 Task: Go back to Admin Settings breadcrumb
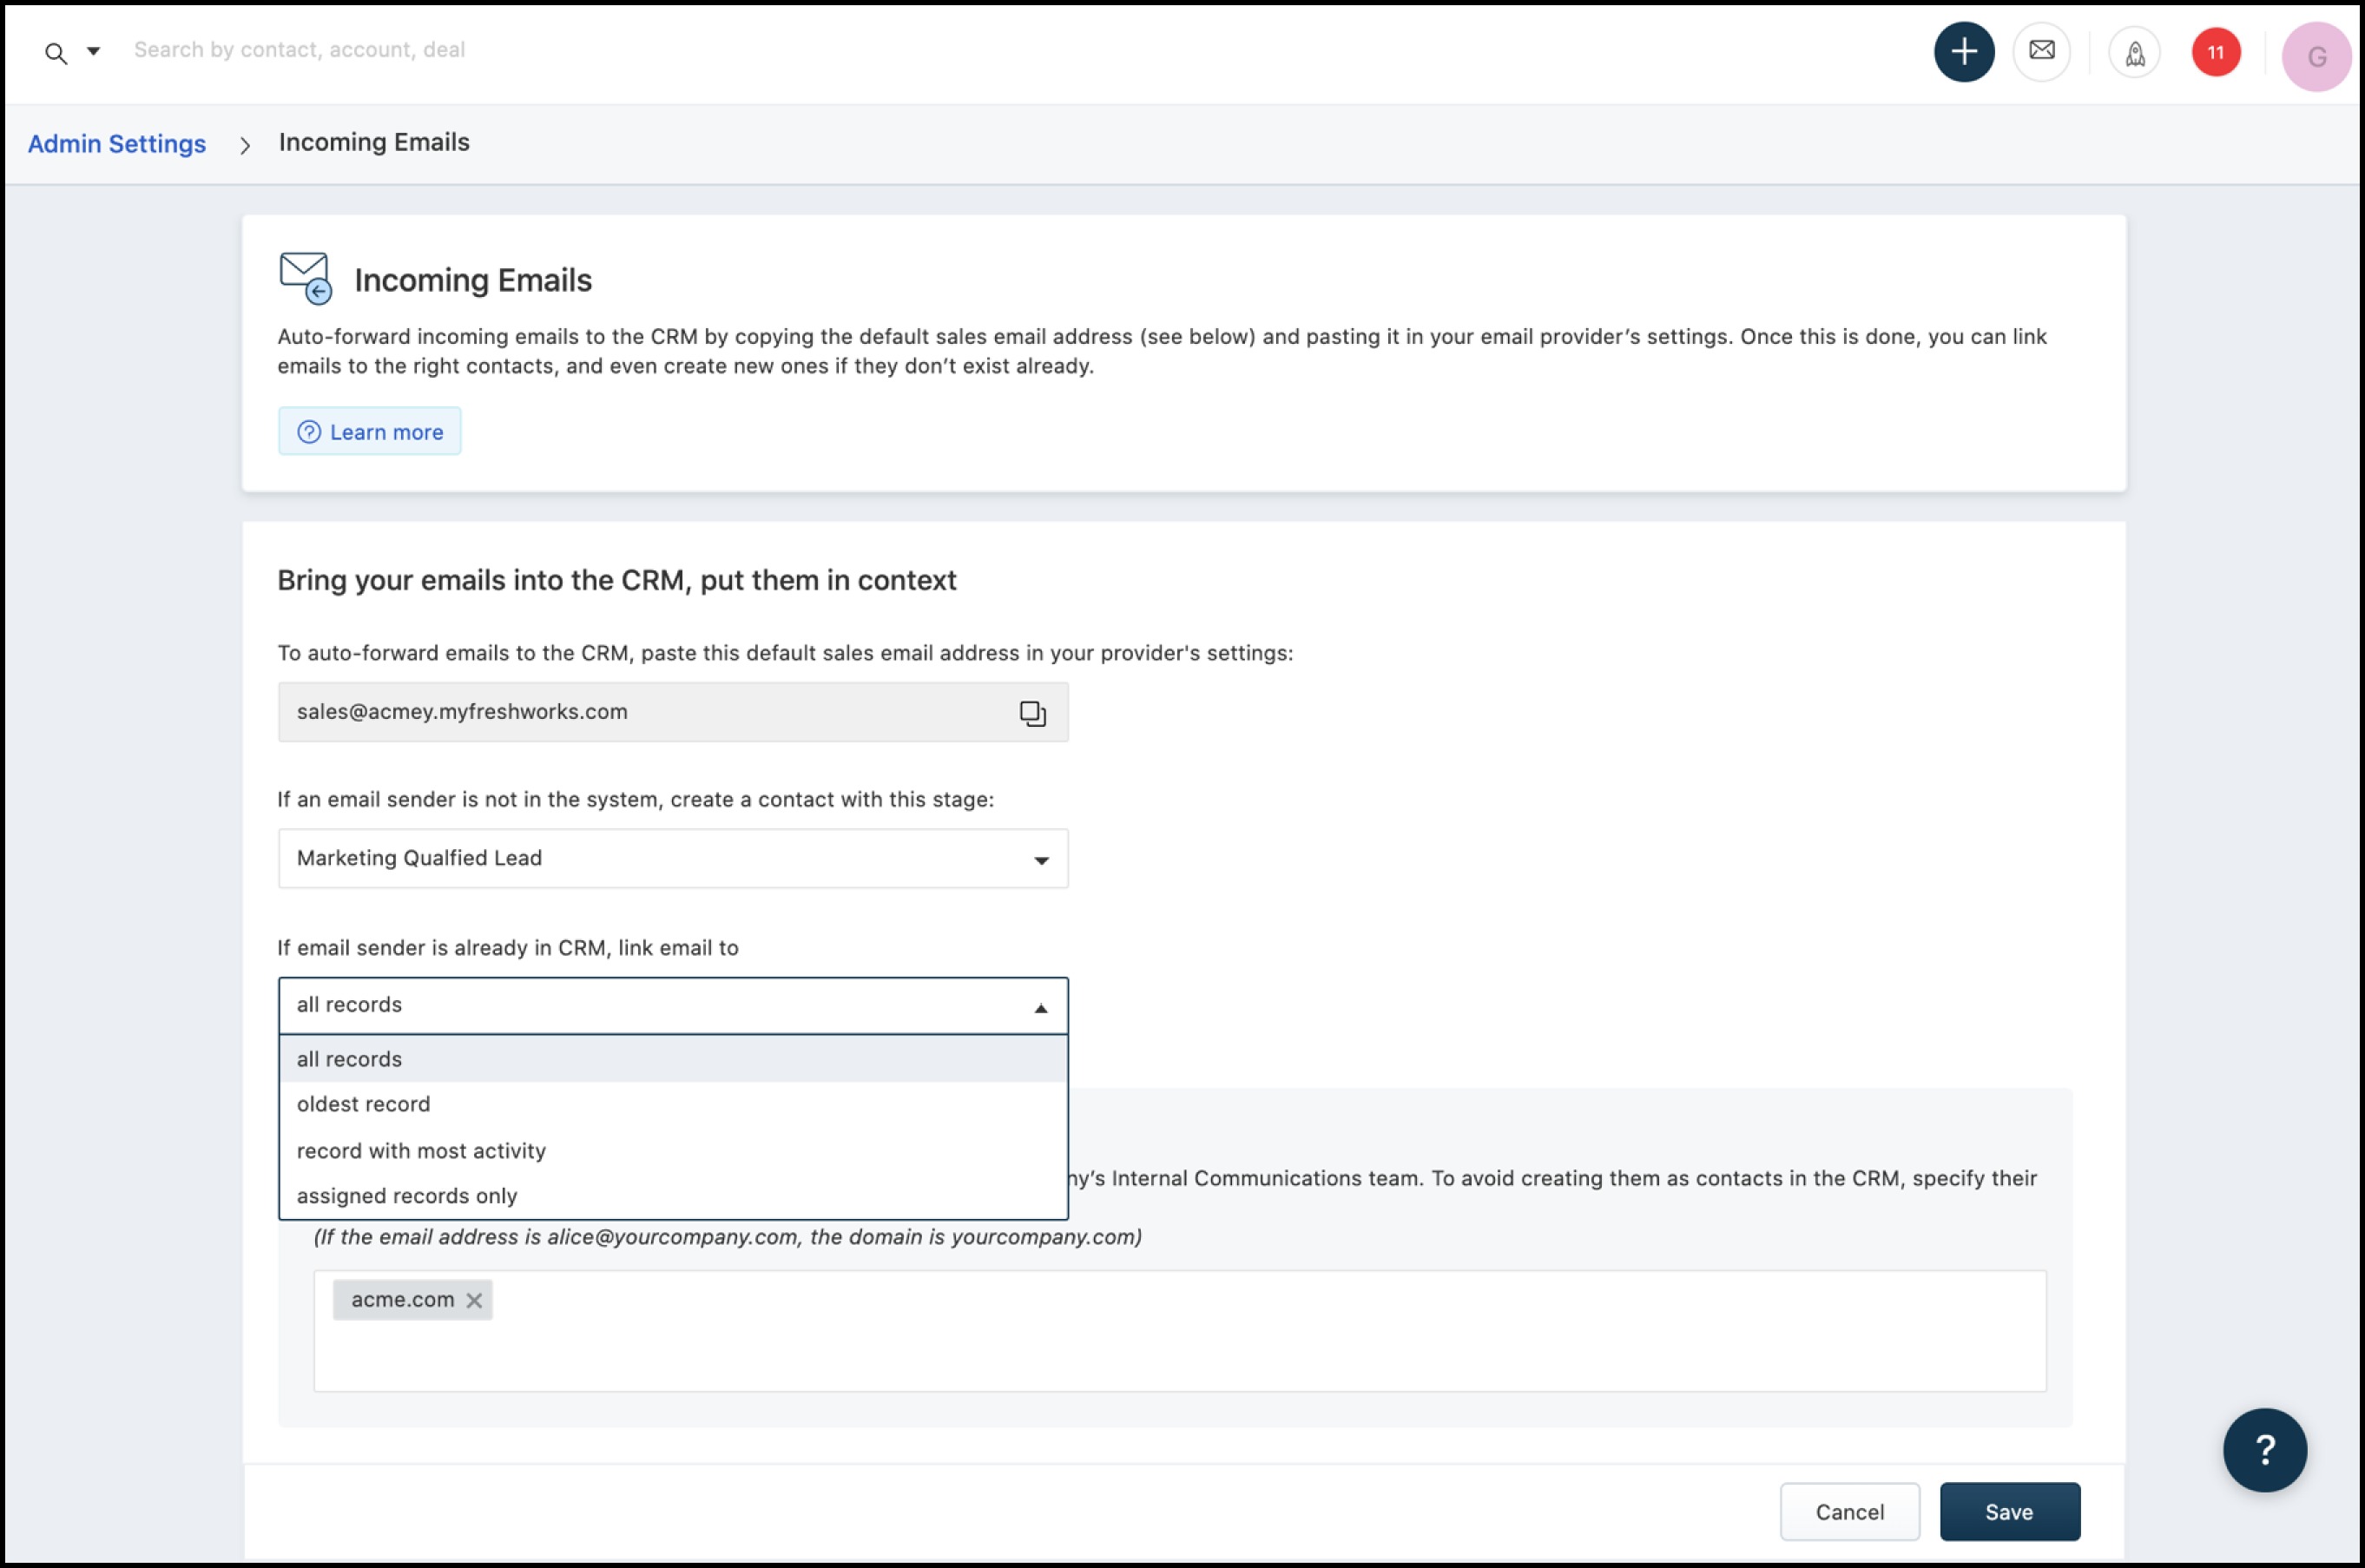click(117, 144)
